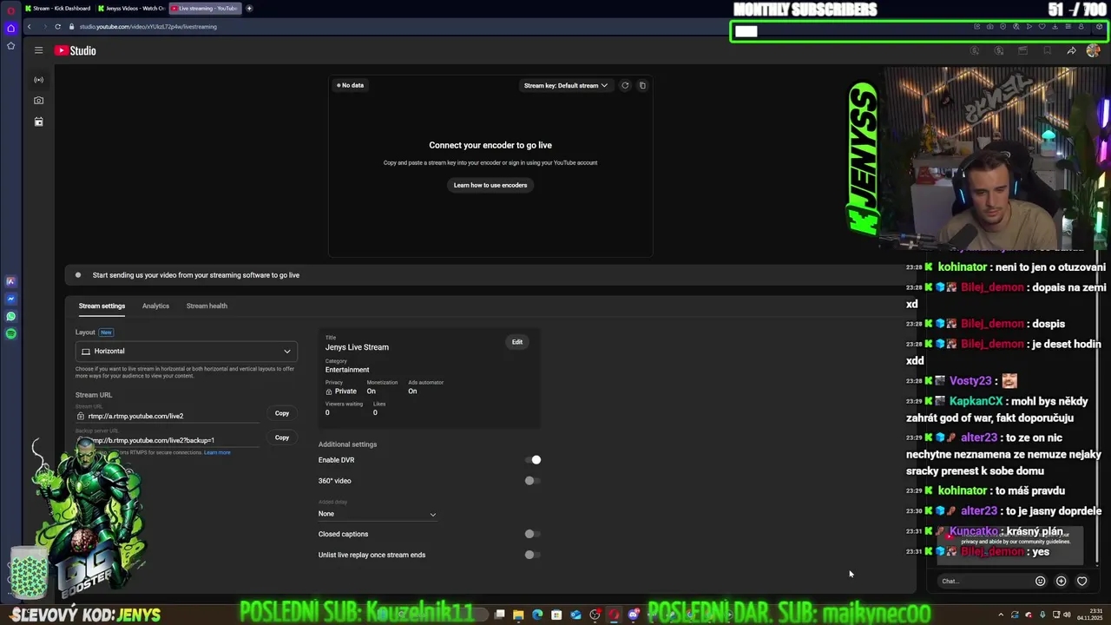Click the New badge beside Layout
Viewport: 1111px width, 625px height.
click(x=106, y=332)
